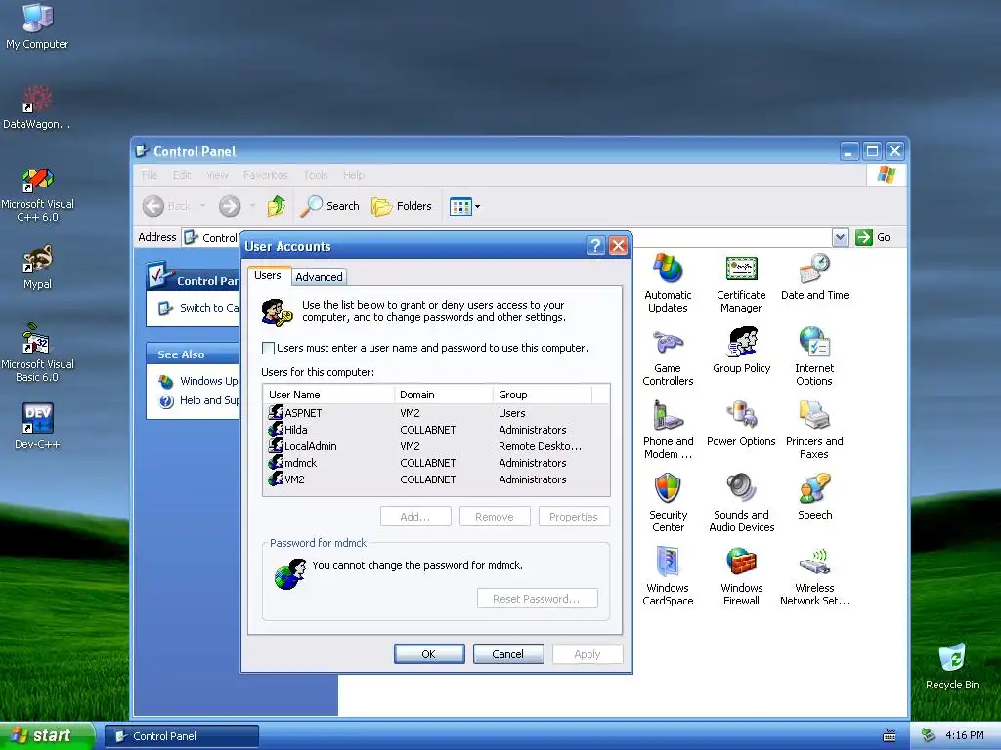This screenshot has height=750, width=1001.
Task: Open Windows Firewall icon
Action: click(741, 575)
